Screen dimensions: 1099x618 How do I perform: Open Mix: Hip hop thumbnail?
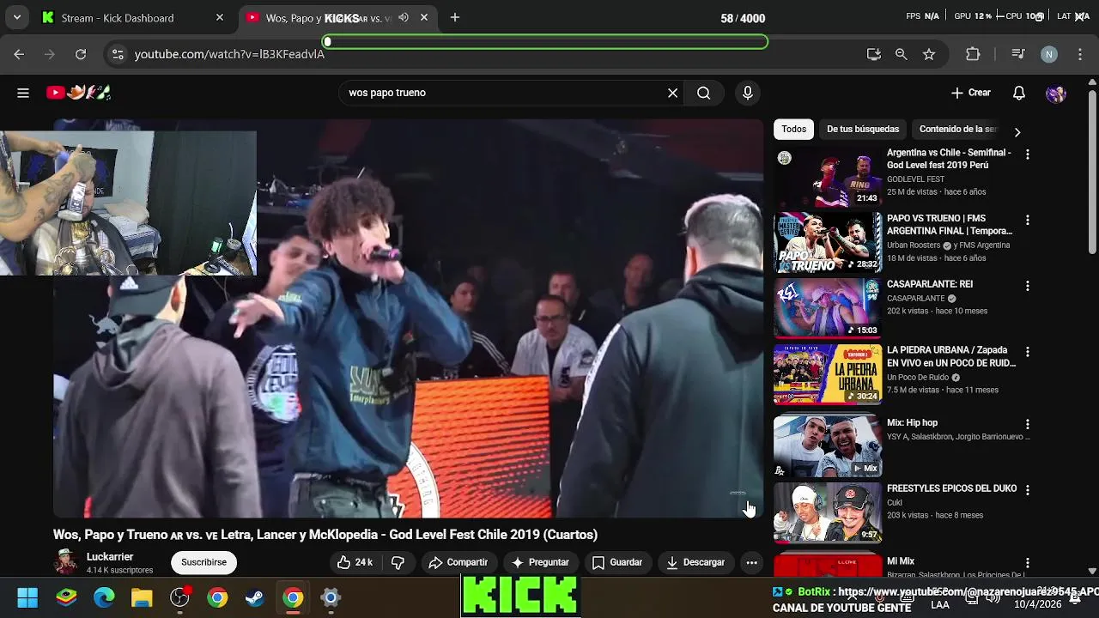point(828,446)
